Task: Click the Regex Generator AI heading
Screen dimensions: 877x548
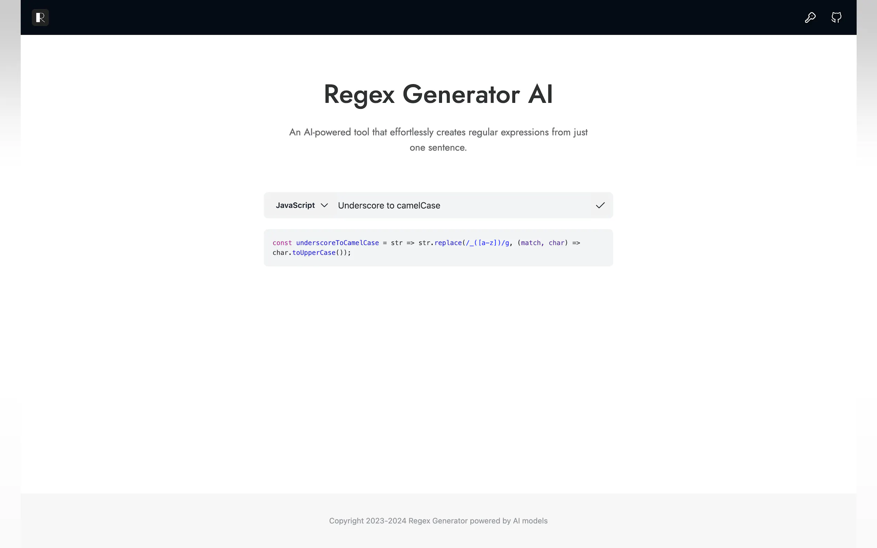Action: [x=438, y=94]
